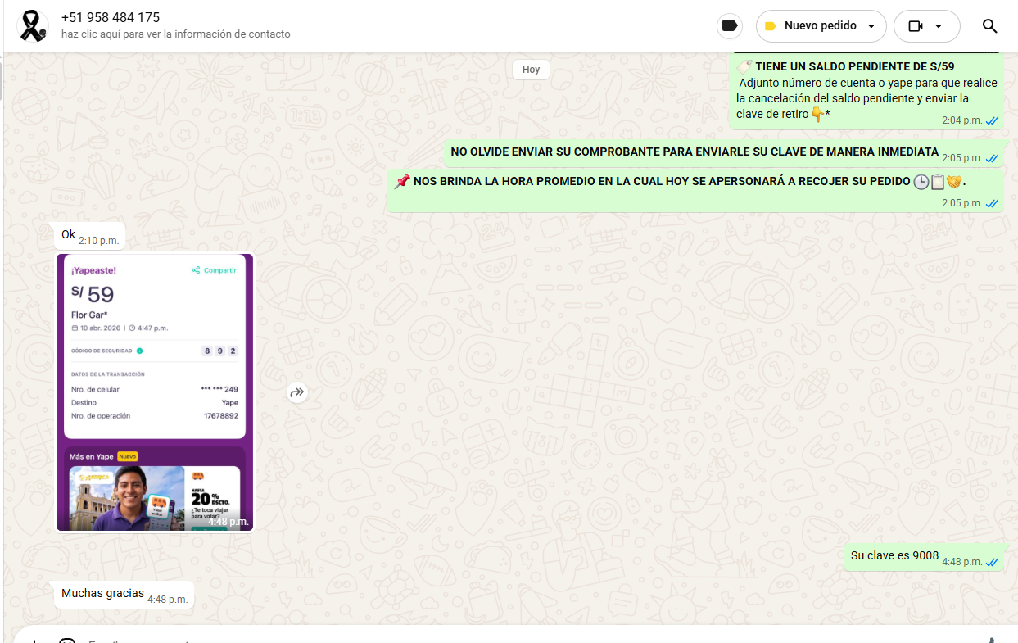
Task: Forward the Yape receipt using arrow icon
Action: pos(296,393)
